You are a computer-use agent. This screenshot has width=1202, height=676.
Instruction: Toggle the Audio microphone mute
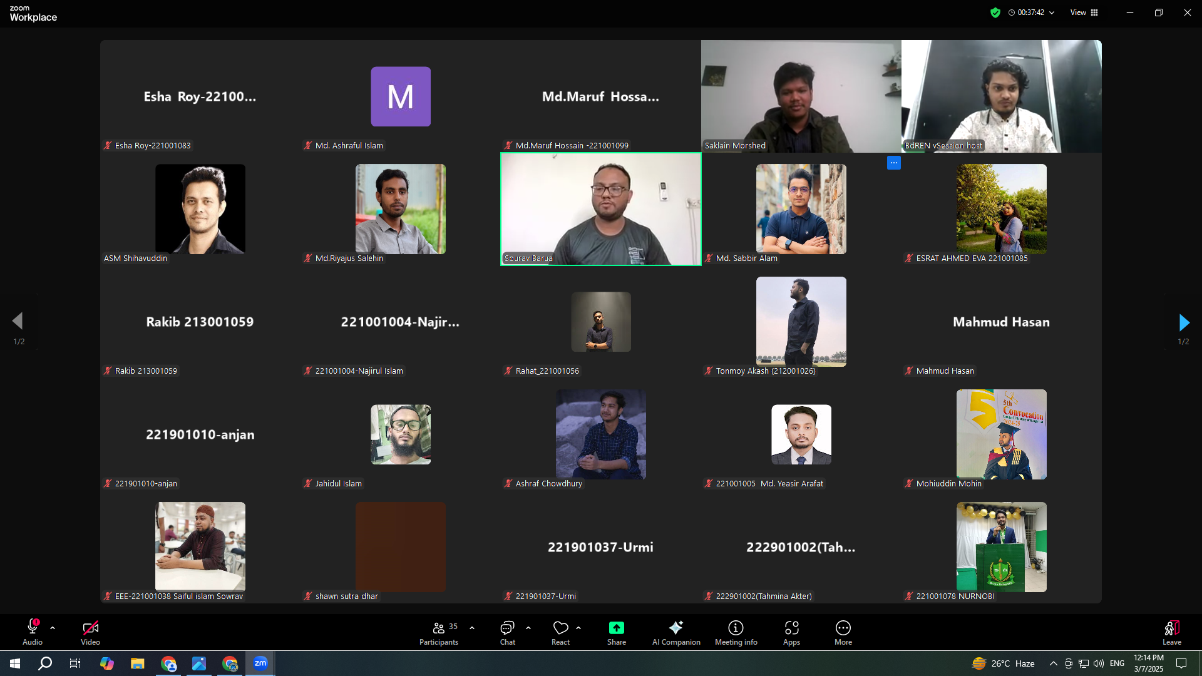pos(33,628)
